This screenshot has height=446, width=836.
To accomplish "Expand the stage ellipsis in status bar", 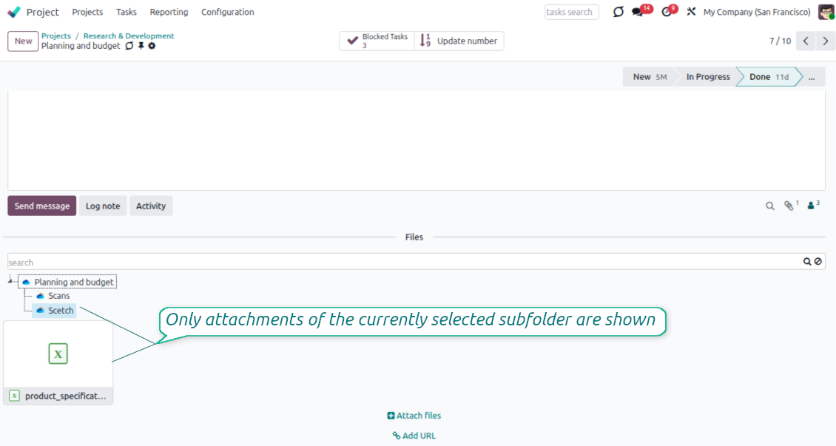I will [812, 77].
